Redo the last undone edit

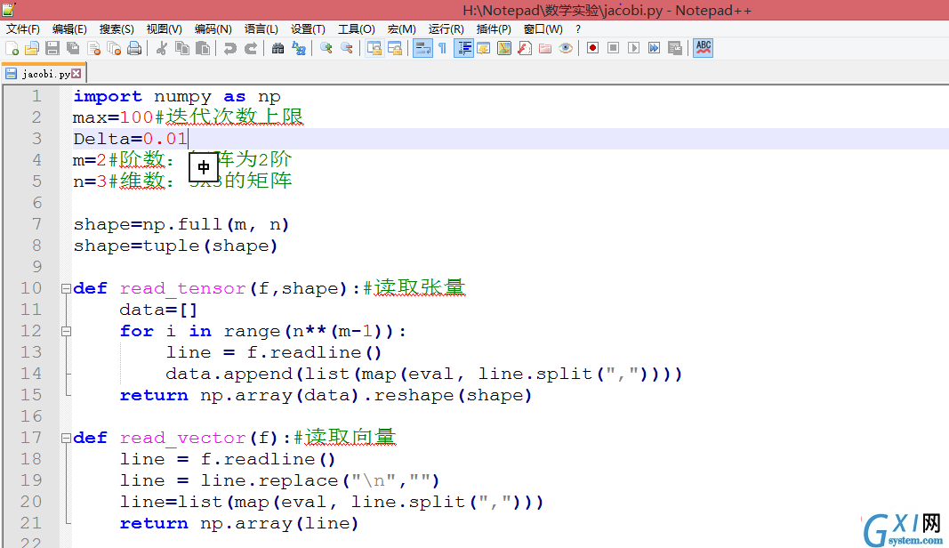pos(251,48)
